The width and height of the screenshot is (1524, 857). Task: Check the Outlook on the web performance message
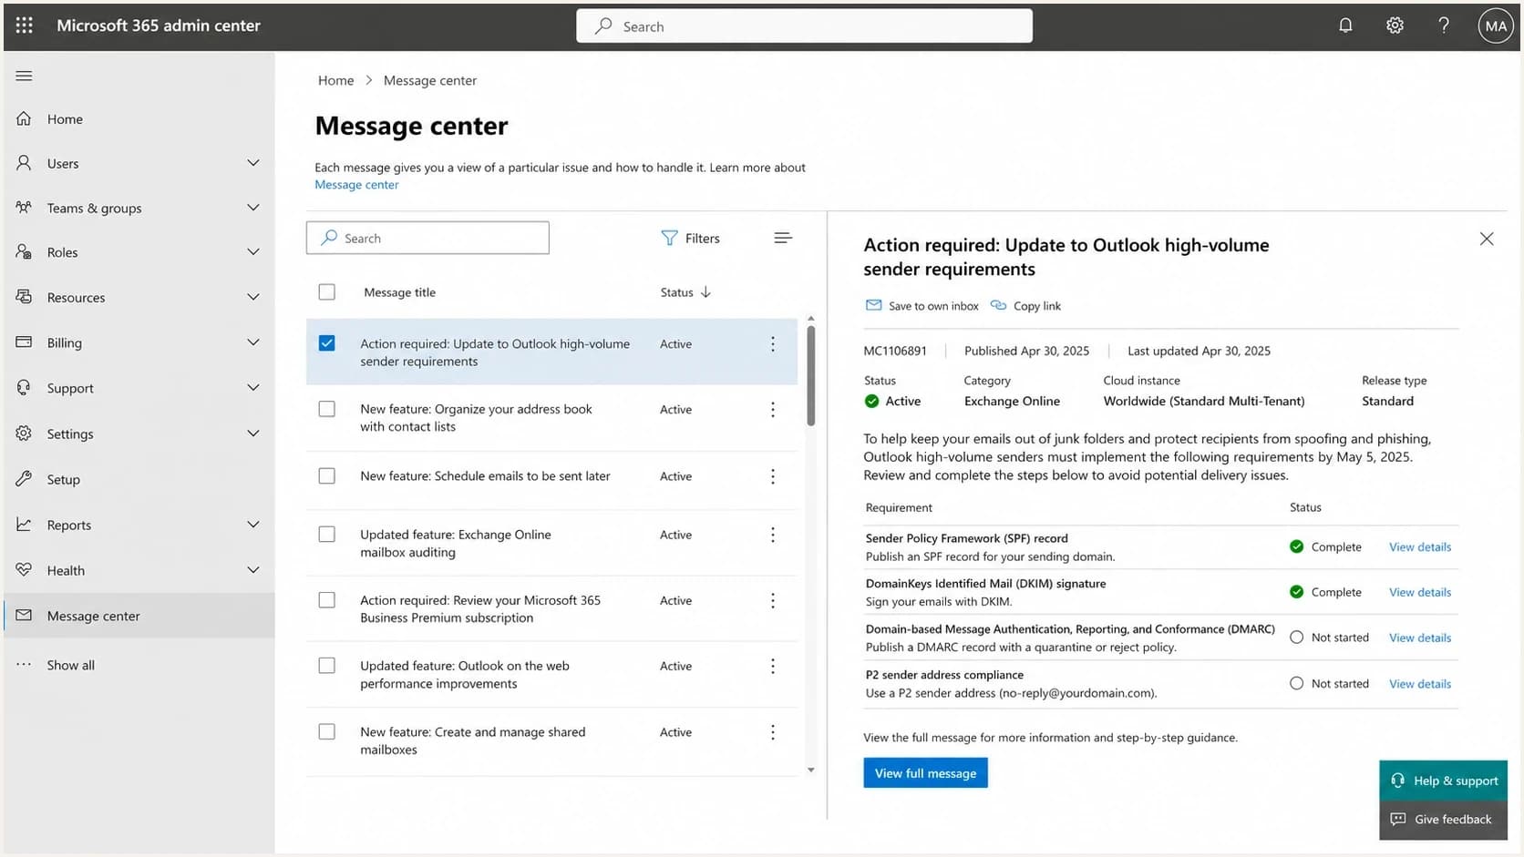[x=326, y=666]
